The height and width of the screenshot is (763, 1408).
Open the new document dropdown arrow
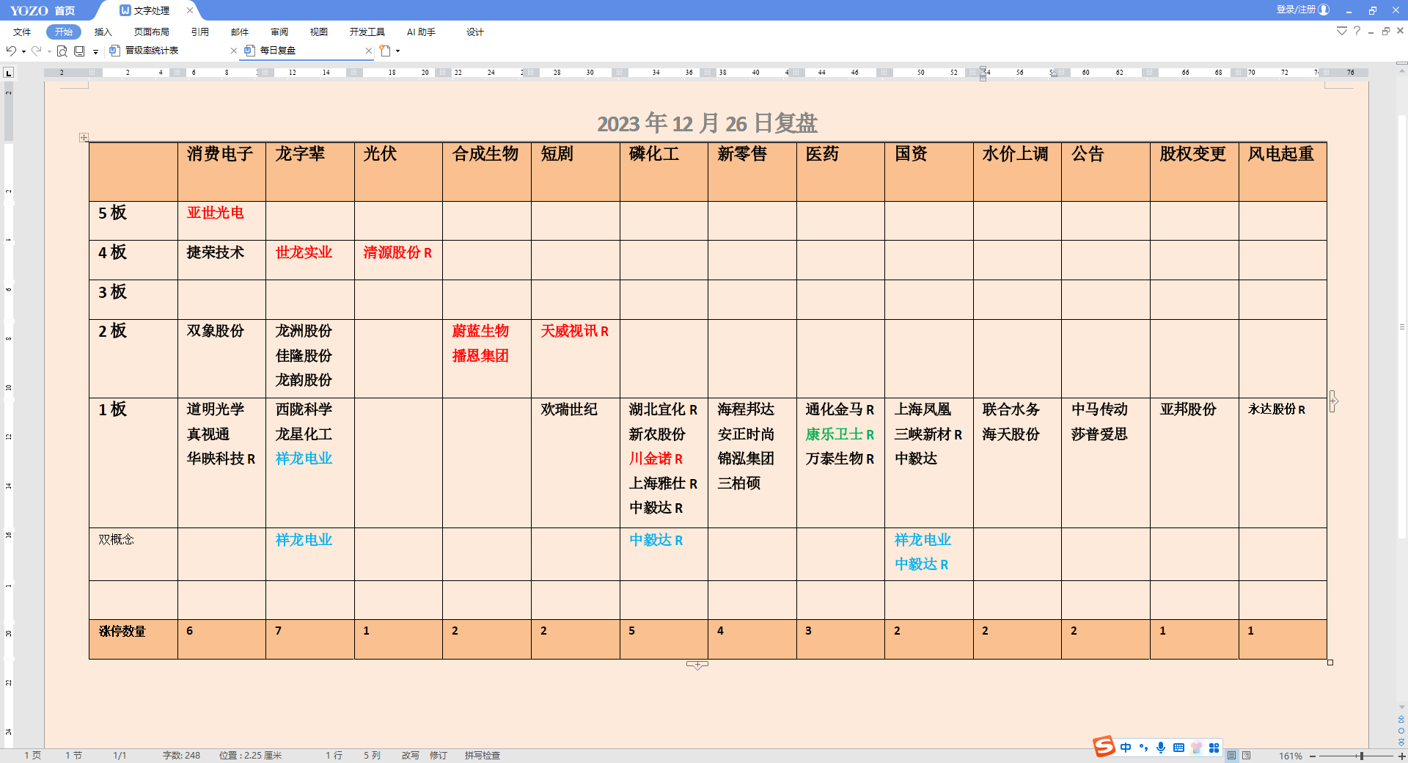tap(398, 51)
